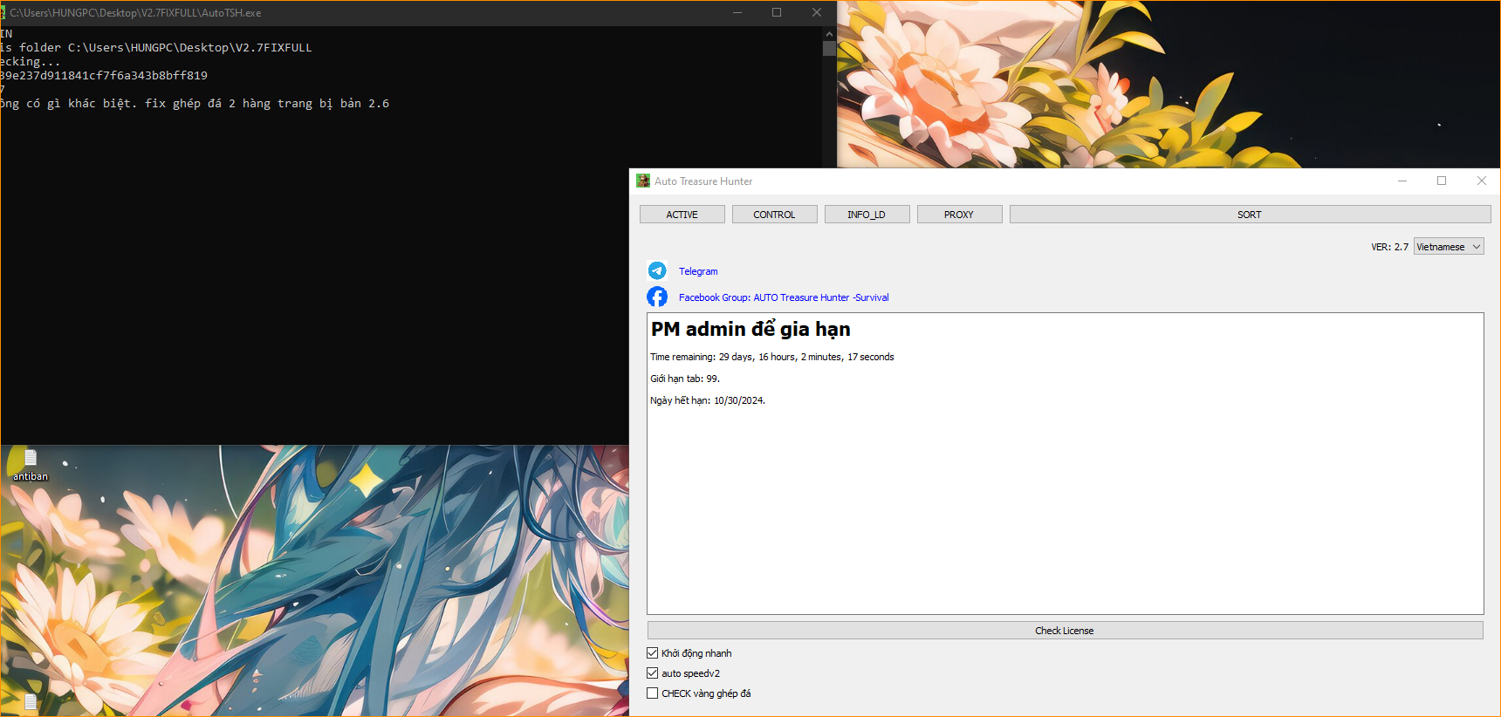Click the Auto Treasure Hunter title icon
The image size is (1501, 717).
pos(643,181)
